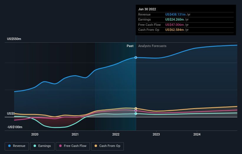Click the US$550m y-axis label

[14, 39]
